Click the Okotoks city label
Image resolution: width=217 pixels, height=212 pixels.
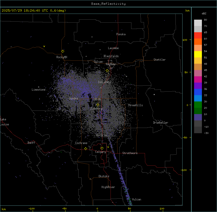point(104,176)
